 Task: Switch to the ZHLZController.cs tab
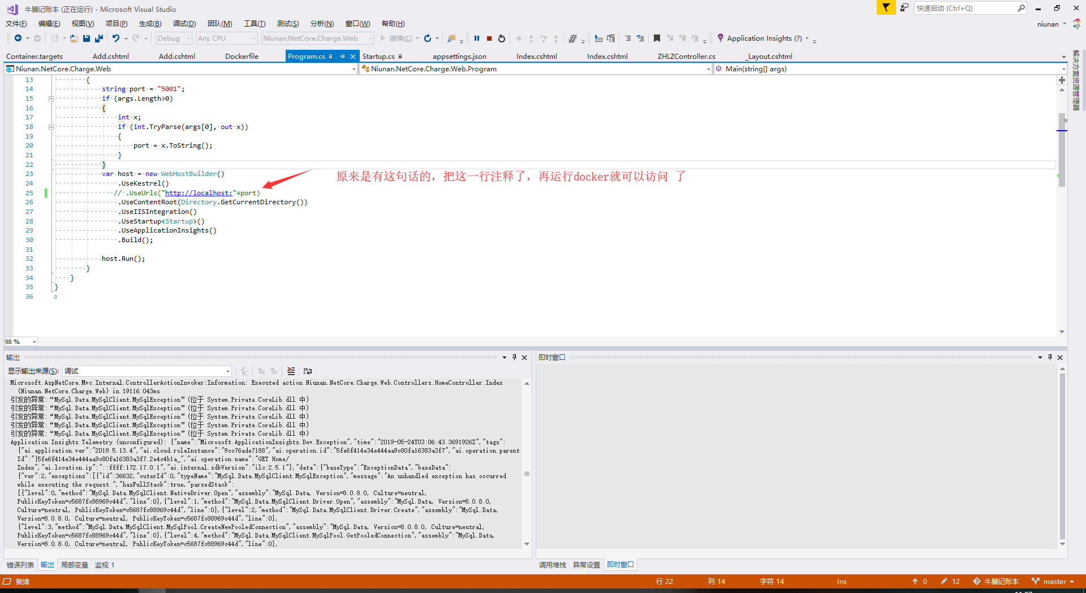pyautogui.click(x=686, y=57)
